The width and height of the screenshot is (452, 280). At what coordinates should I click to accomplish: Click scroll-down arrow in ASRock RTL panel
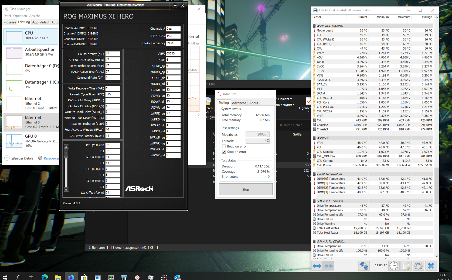66,190
